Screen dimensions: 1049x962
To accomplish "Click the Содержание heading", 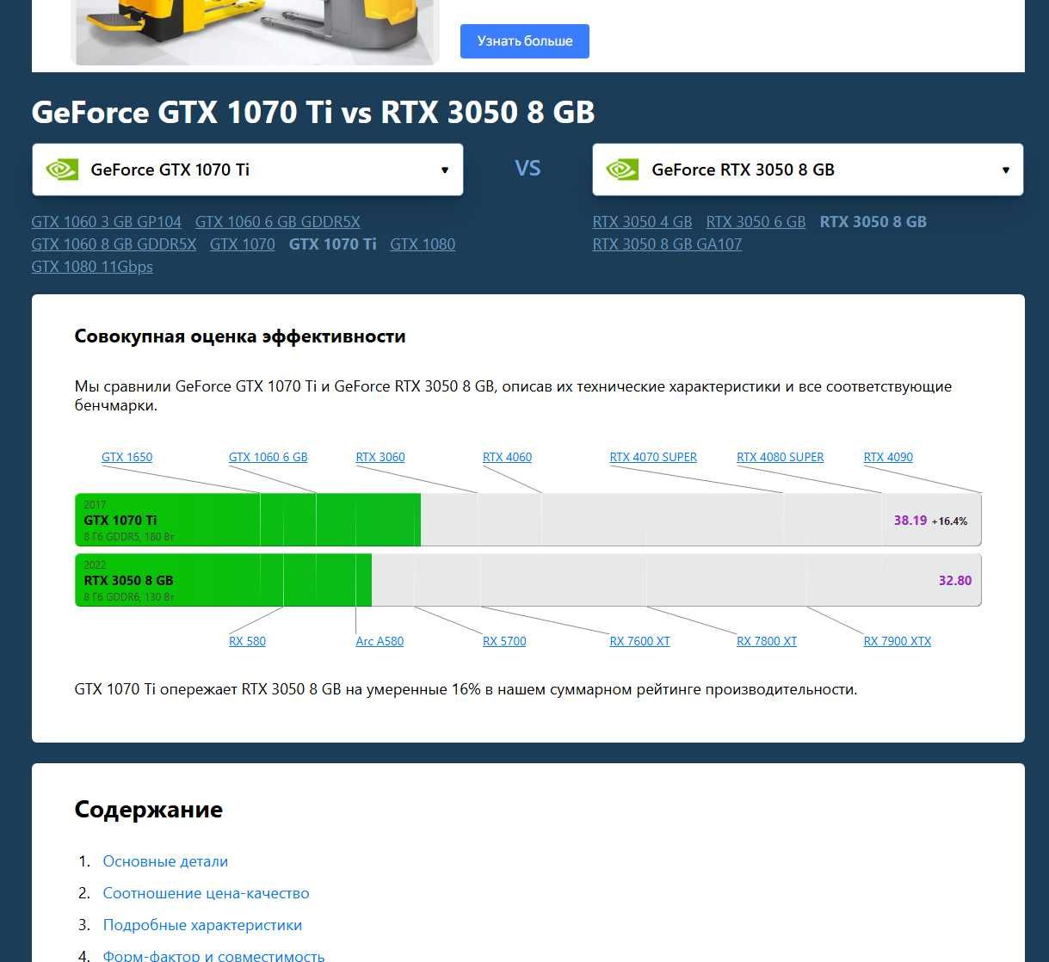I will tap(149, 810).
